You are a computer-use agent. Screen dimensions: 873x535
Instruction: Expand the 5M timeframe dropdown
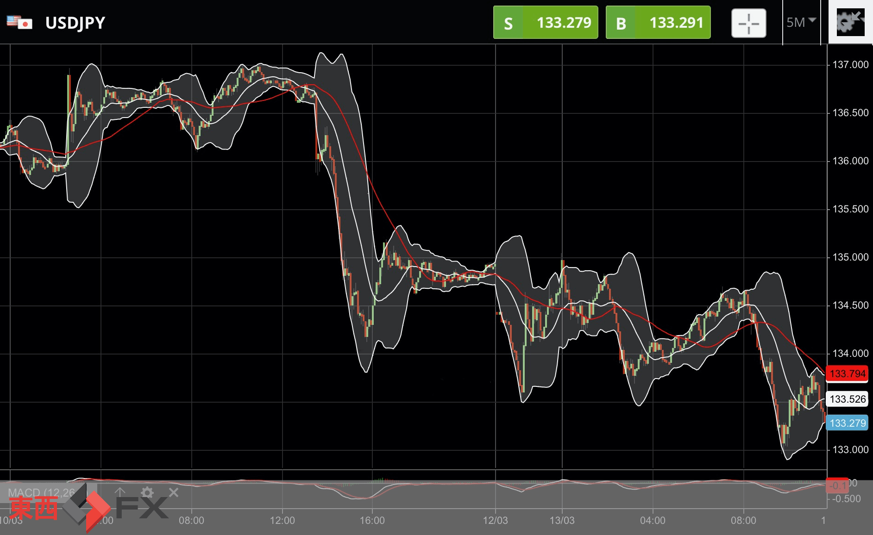(x=801, y=22)
